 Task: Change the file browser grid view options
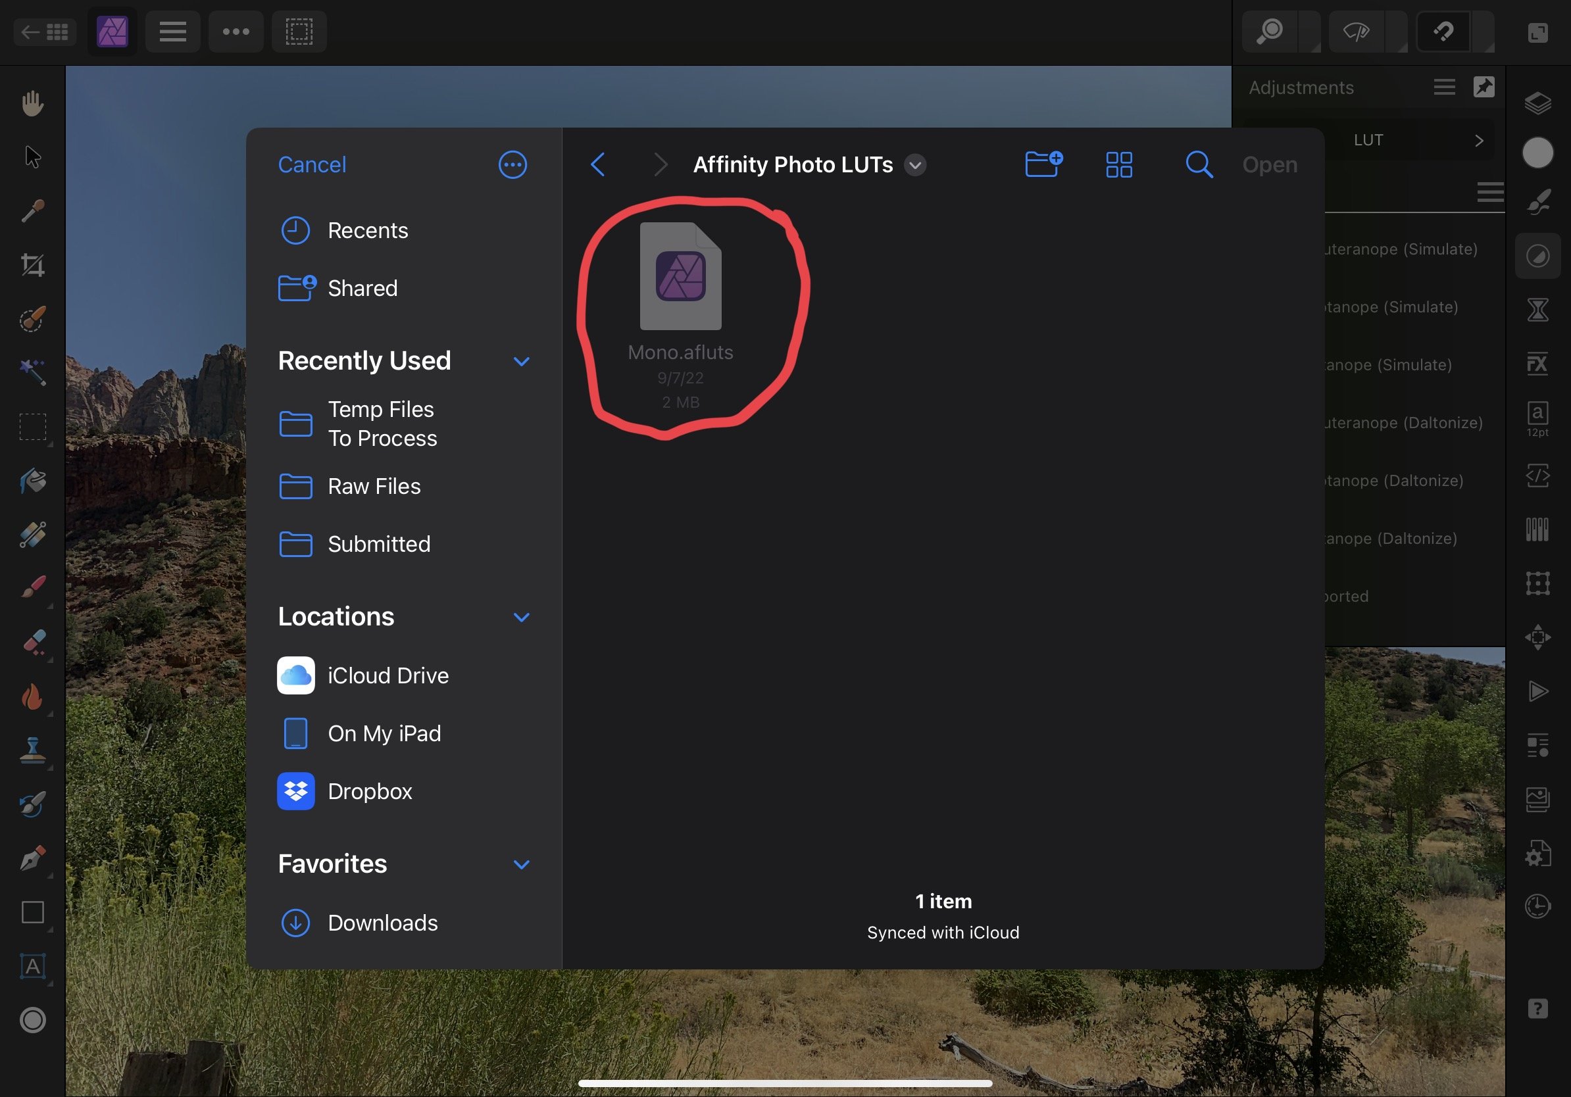click(x=1120, y=164)
